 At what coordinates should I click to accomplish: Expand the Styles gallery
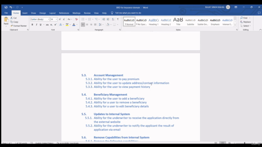click(x=235, y=25)
